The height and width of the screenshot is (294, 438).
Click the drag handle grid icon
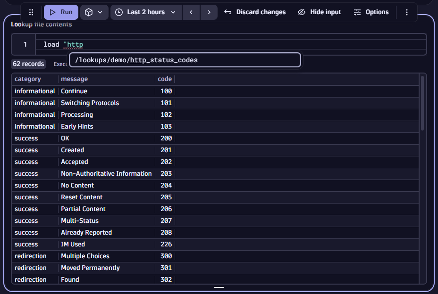pyautogui.click(x=31, y=12)
